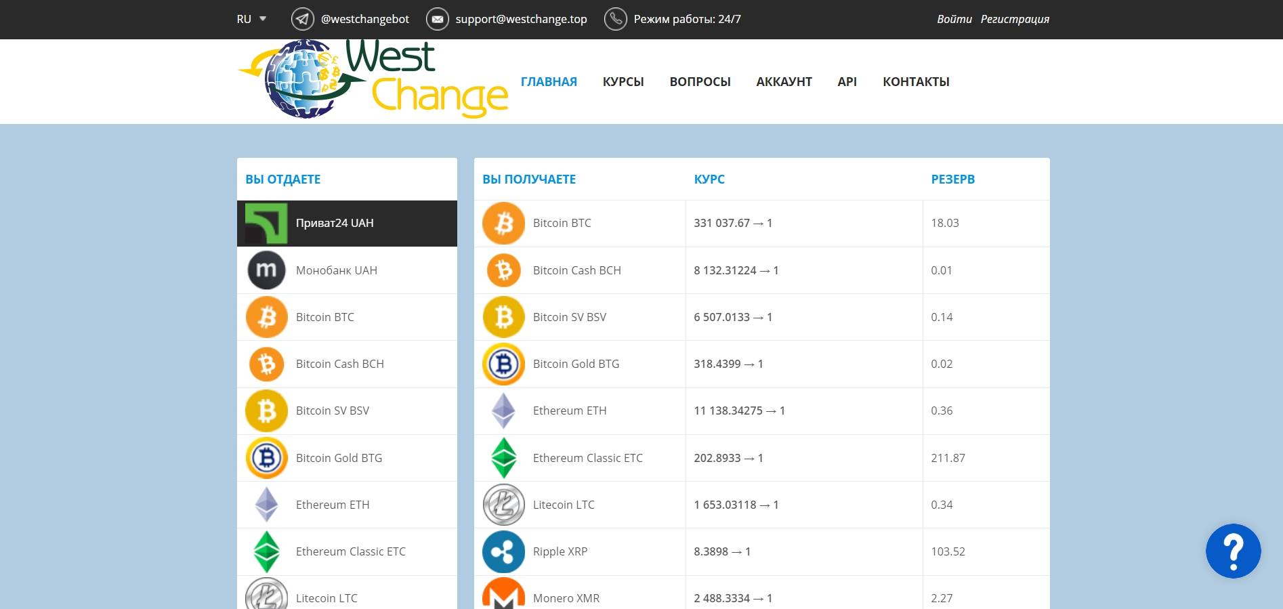Click the reserve value 18.03
Image resolution: width=1283 pixels, height=609 pixels.
(945, 223)
